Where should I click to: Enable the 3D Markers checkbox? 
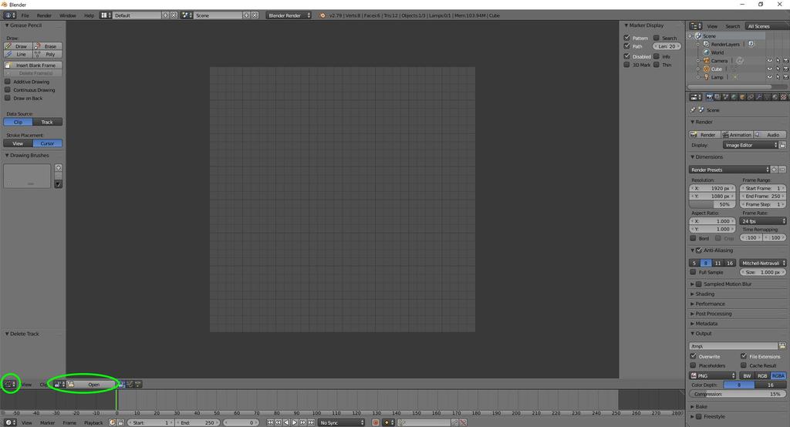(626, 65)
